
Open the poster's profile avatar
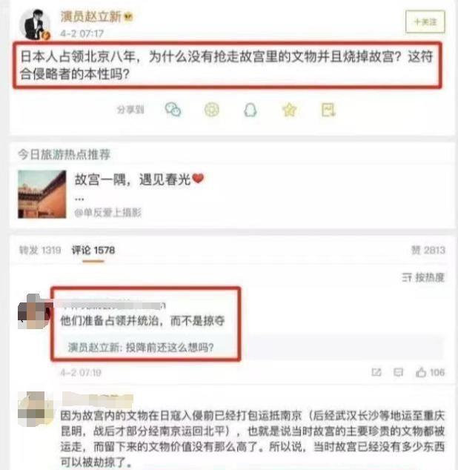coord(35,24)
